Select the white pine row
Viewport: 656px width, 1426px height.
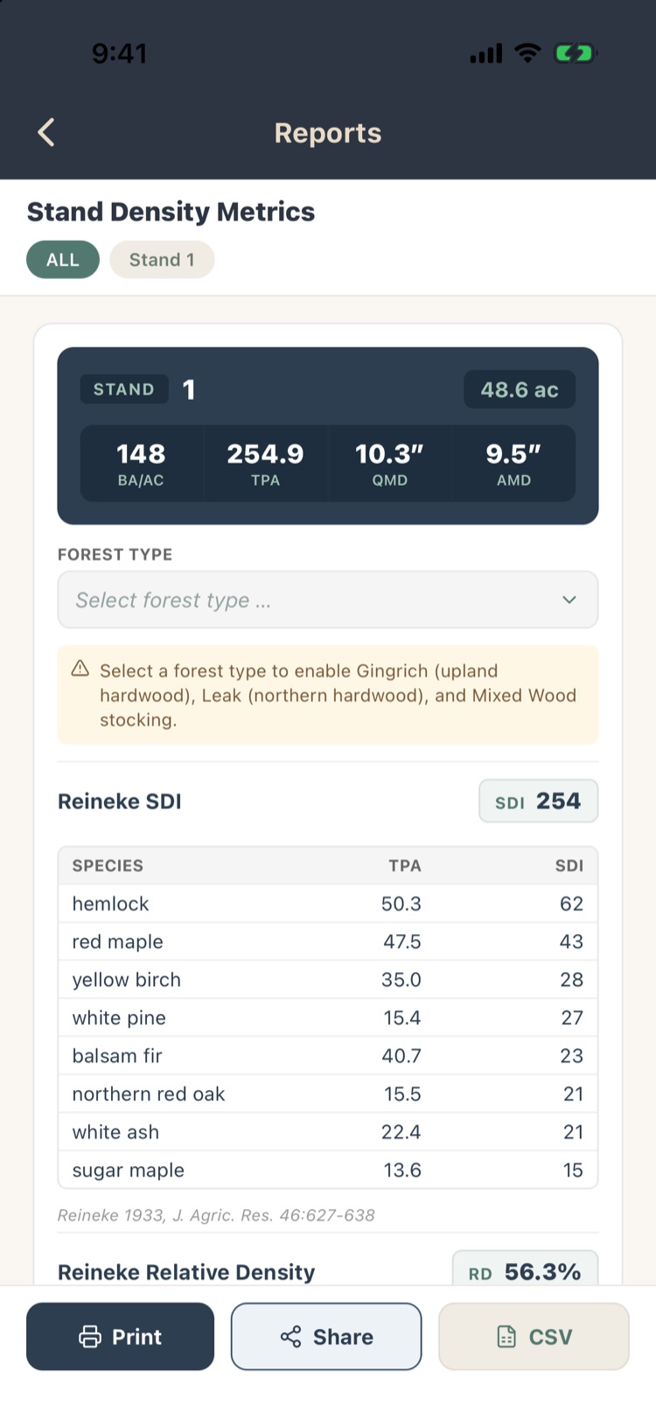[328, 1018]
